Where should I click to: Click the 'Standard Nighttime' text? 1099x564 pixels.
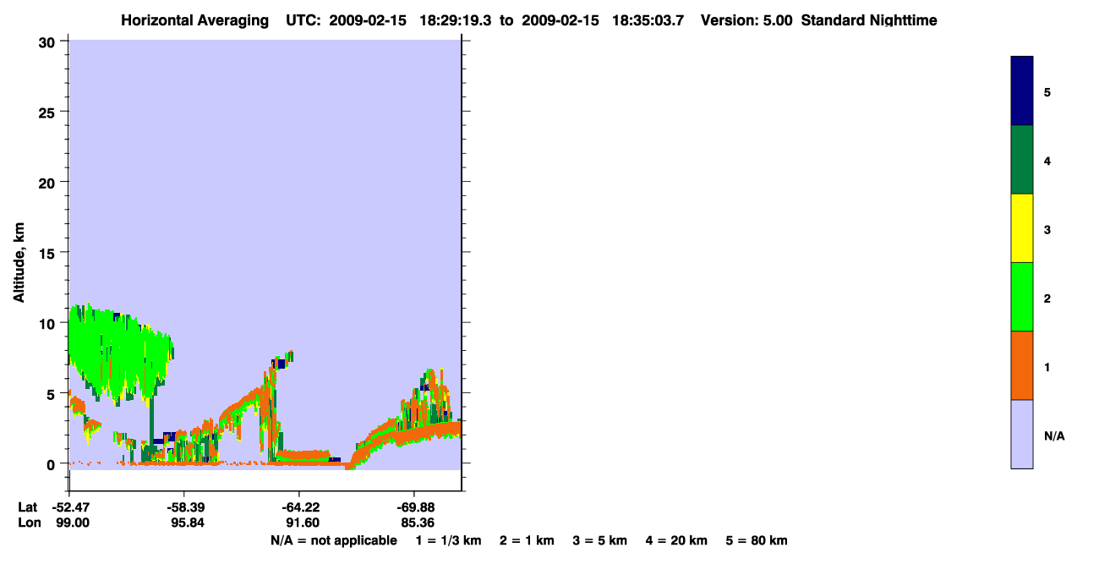[869, 20]
